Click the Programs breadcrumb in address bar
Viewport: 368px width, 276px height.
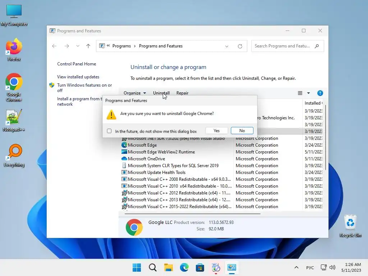[x=121, y=46]
